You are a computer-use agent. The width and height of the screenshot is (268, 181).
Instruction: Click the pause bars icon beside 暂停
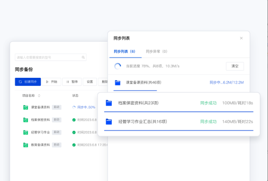68,82
